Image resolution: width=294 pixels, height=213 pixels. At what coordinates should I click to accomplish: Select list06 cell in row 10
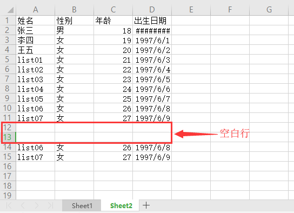point(36,108)
